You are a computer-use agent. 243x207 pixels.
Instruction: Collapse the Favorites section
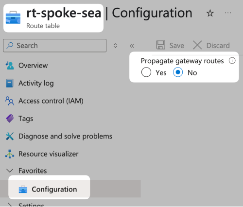pyautogui.click(x=10, y=171)
